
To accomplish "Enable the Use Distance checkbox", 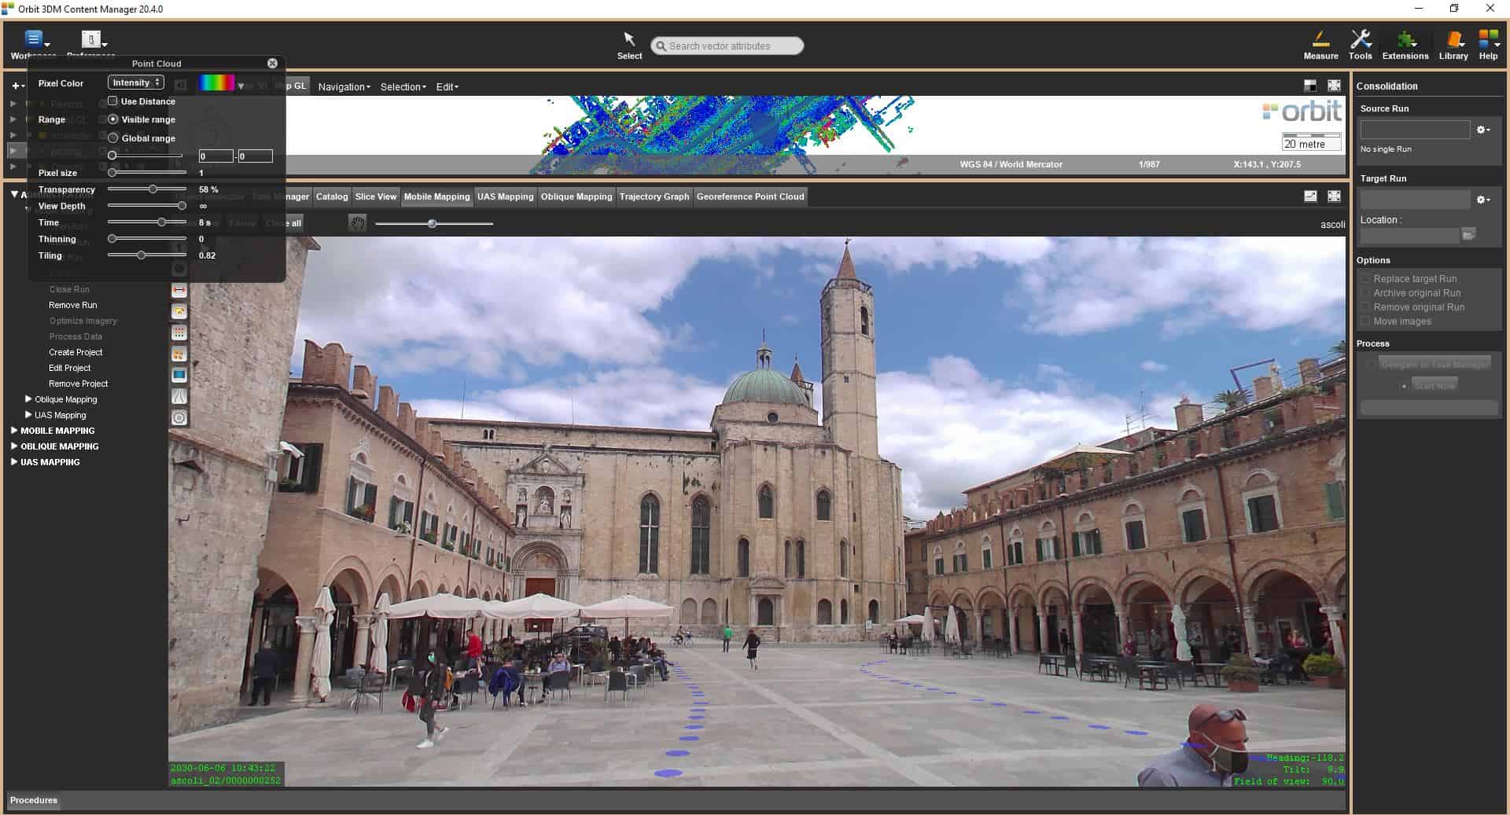I will (x=113, y=101).
